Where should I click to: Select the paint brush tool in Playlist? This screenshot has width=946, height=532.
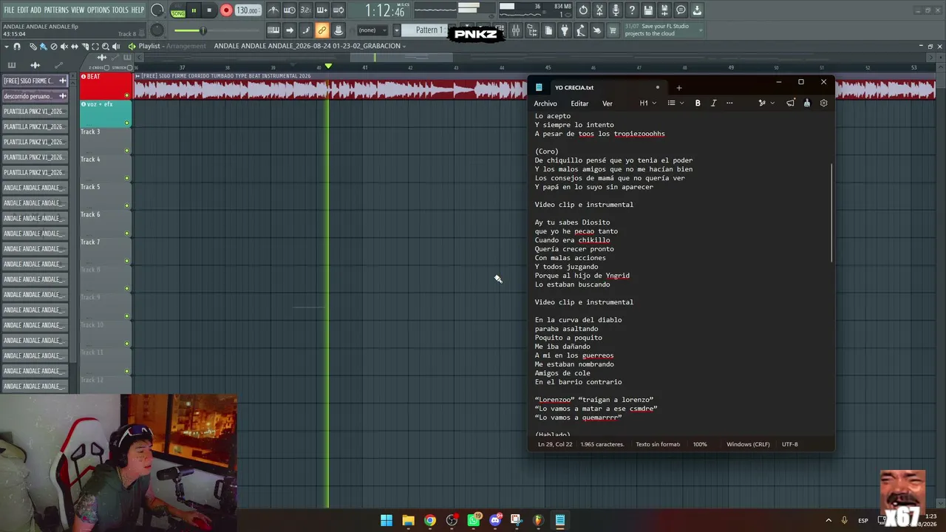44,47
